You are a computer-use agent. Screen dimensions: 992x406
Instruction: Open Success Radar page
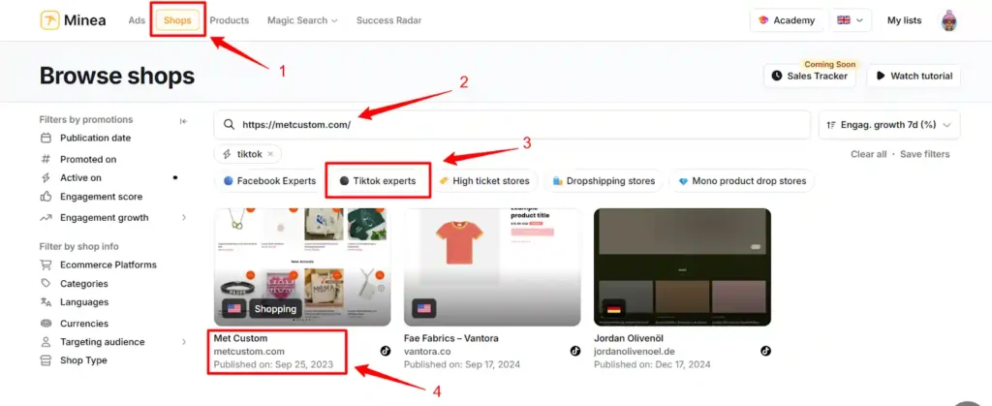pos(389,20)
